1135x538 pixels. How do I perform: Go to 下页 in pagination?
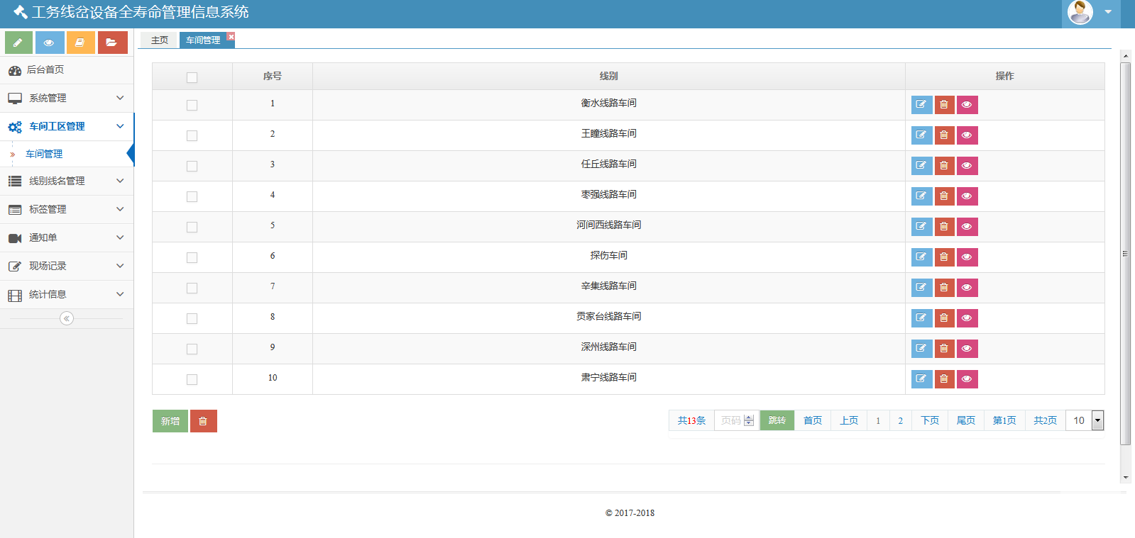930,420
